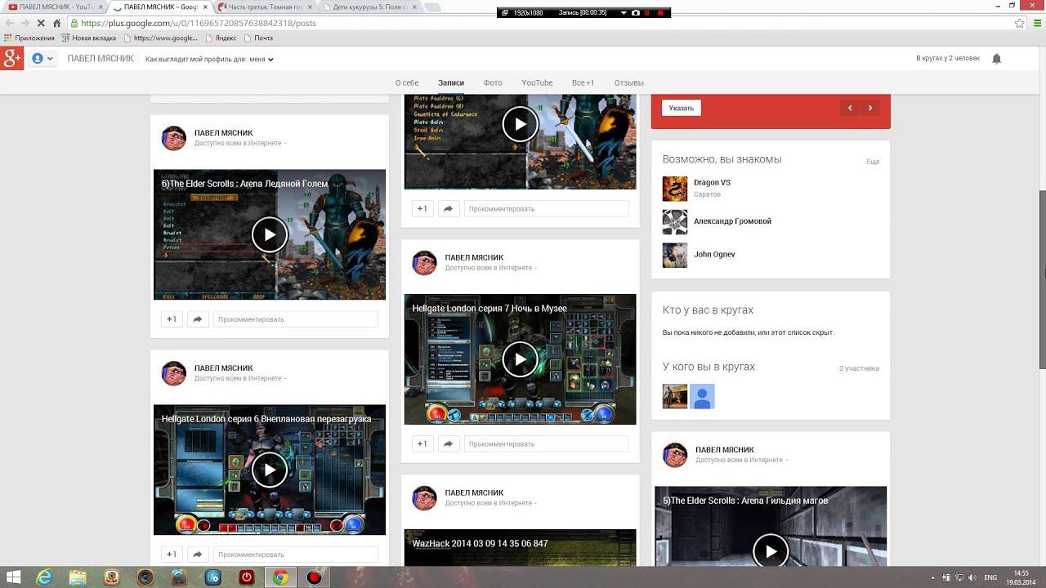Go to next card with the right arrow
The height and width of the screenshot is (588, 1046).
tap(870, 108)
